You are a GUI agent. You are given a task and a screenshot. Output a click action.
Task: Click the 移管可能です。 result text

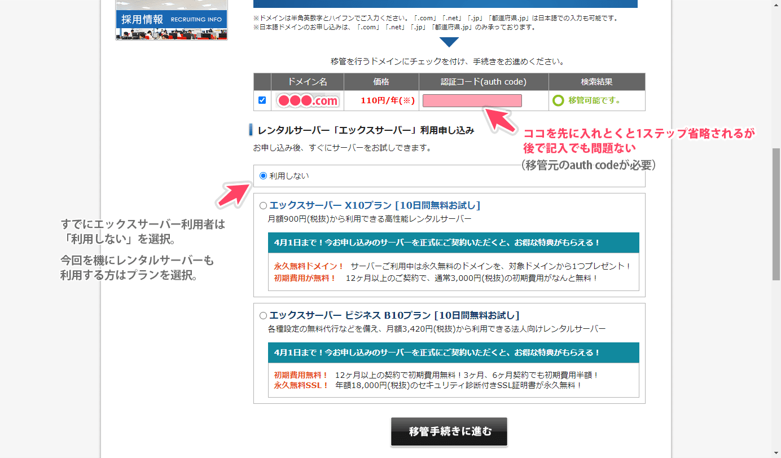point(594,101)
